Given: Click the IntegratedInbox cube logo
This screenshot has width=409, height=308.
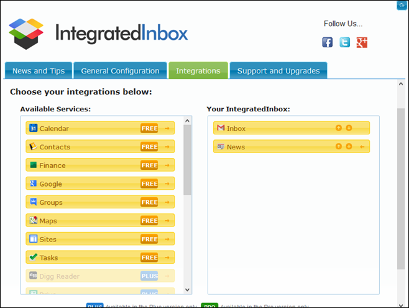Looking at the screenshot, I should tap(26, 34).
